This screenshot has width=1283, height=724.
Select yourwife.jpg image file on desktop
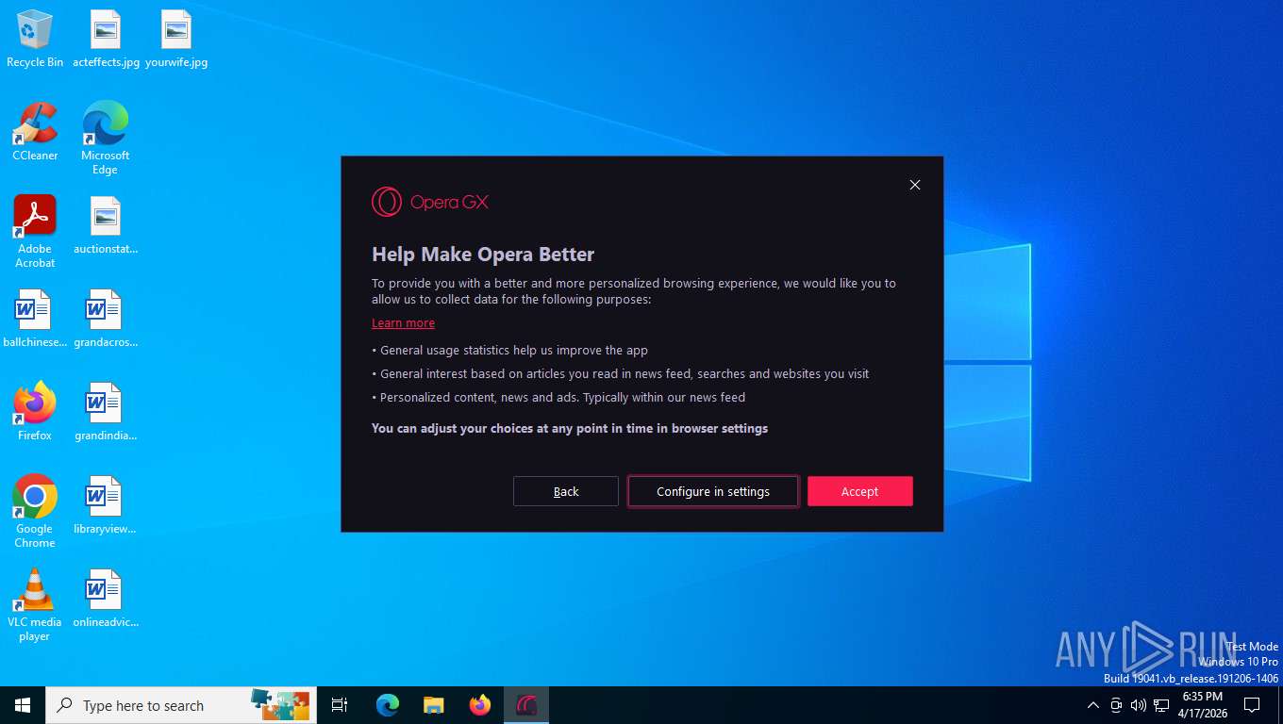click(x=176, y=40)
